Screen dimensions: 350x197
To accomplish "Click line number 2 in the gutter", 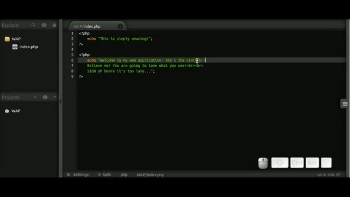I will 72,39.
